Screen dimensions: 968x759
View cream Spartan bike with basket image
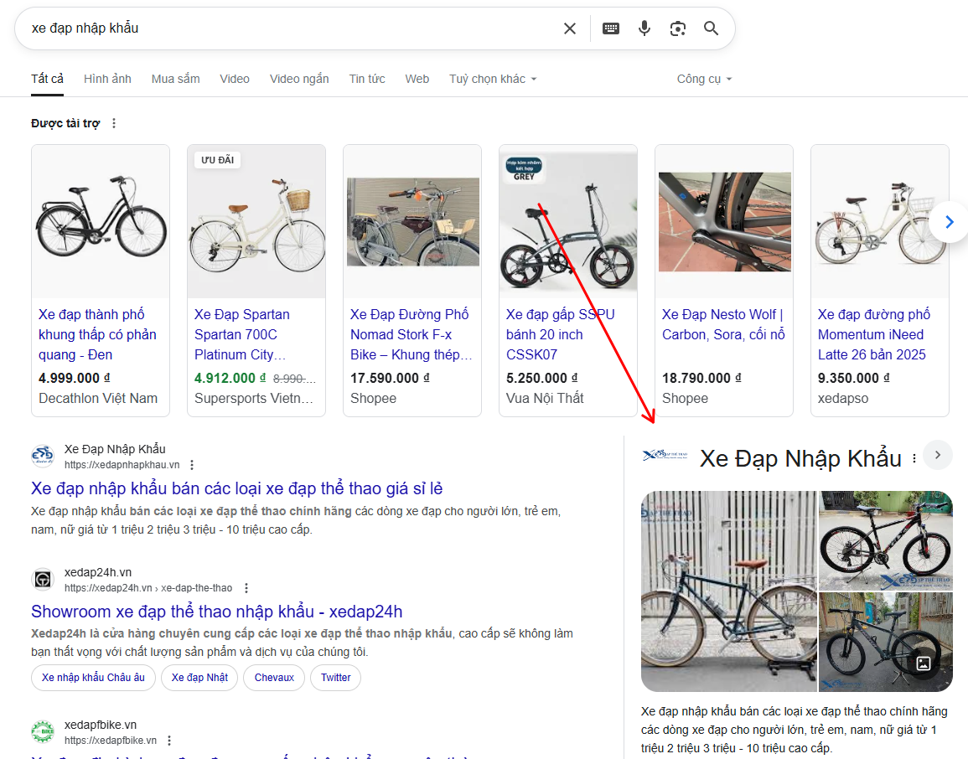tap(256, 221)
